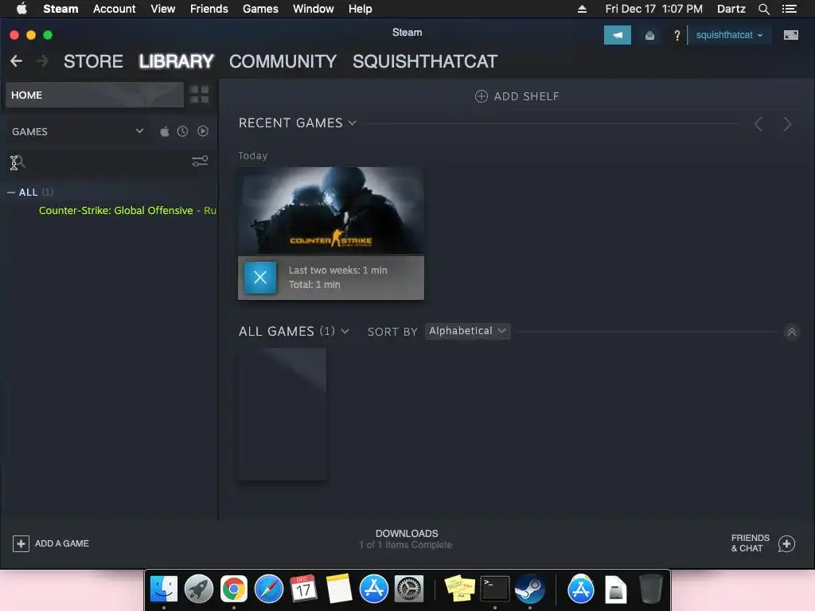
Task: Stop Counter-Strike with the blue X button
Action: coord(260,278)
